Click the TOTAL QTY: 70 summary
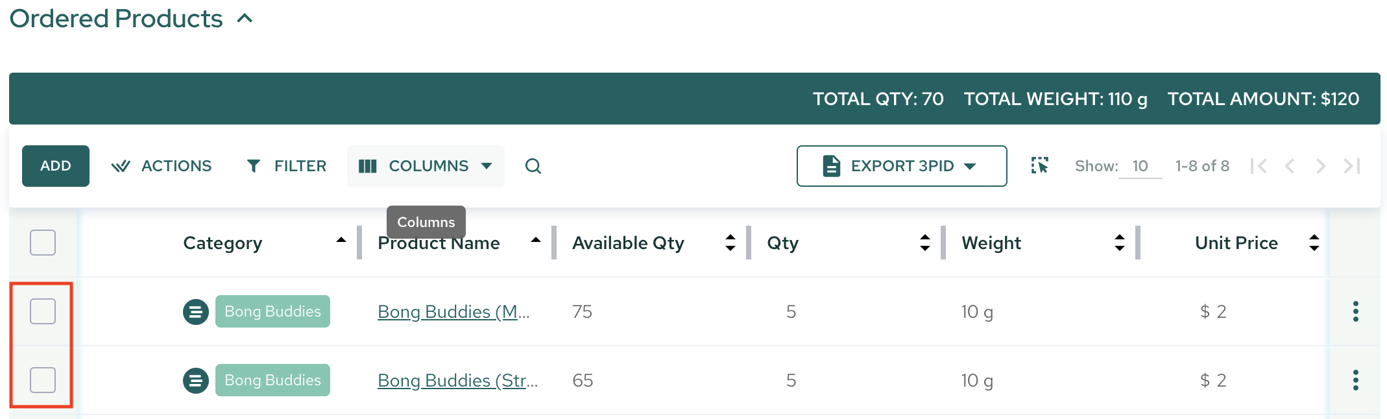The image size is (1387, 419). 878,99
